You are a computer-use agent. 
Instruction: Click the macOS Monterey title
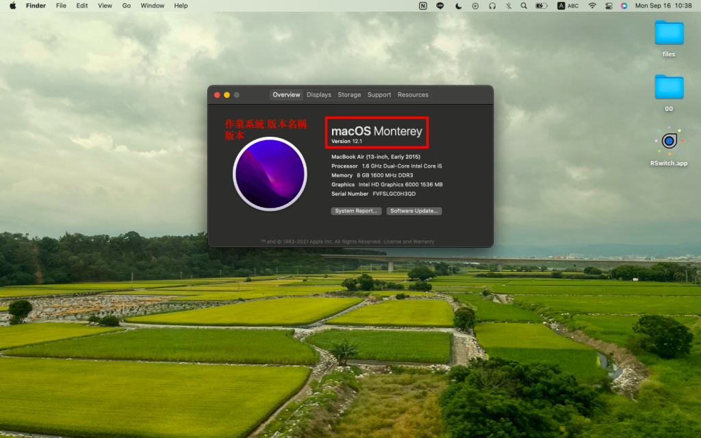click(377, 131)
